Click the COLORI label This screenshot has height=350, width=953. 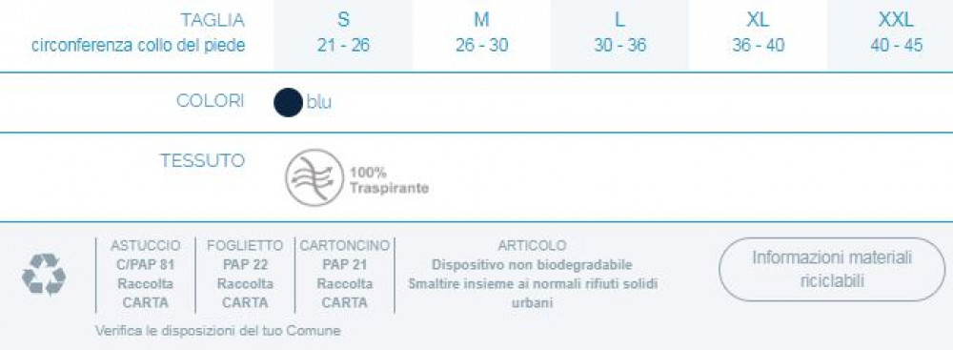click(211, 101)
